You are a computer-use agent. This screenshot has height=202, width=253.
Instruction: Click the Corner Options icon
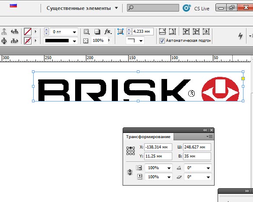click(120, 32)
